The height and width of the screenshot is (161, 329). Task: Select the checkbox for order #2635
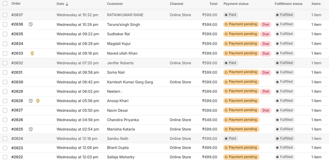tap(5, 34)
